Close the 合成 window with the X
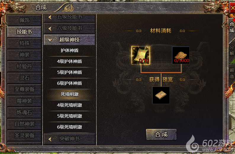Viewport: 235px width, 154px height. 232,8
